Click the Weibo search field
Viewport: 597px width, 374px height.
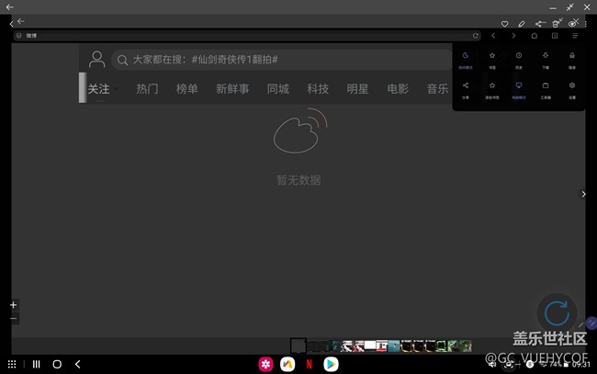pyautogui.click(x=282, y=60)
